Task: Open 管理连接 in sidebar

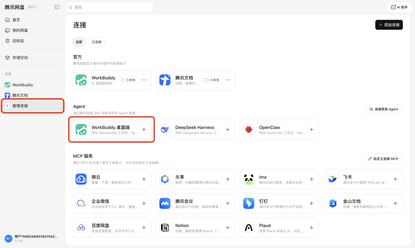Action: point(33,106)
